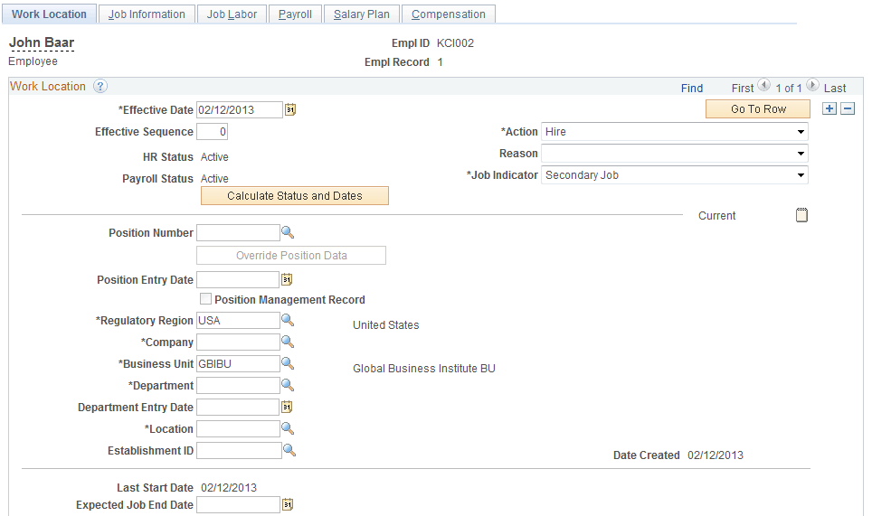Click the United States description text
This screenshot has height=516, width=872.
386,325
